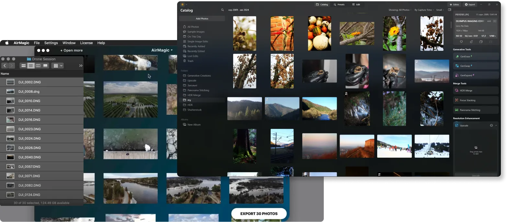Select file DJI_0124.DNG in Finder
The height and width of the screenshot is (222, 508).
tap(42, 195)
